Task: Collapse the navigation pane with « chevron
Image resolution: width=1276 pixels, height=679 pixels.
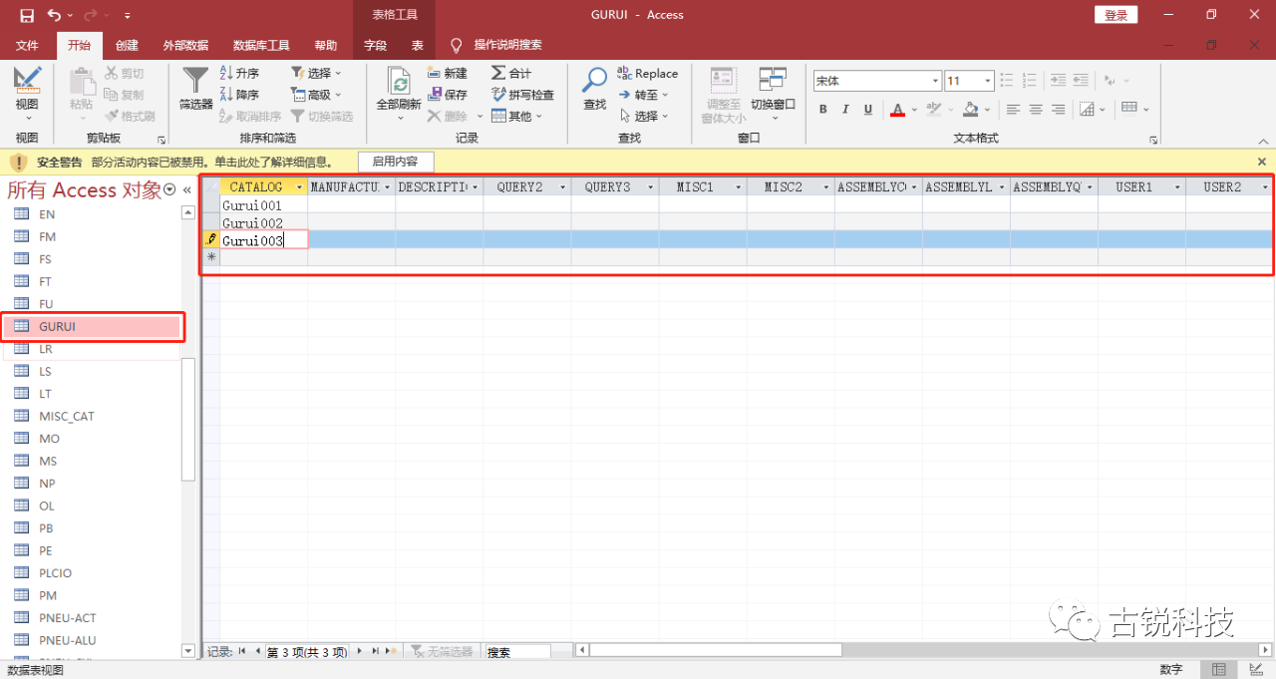Action: [x=186, y=189]
